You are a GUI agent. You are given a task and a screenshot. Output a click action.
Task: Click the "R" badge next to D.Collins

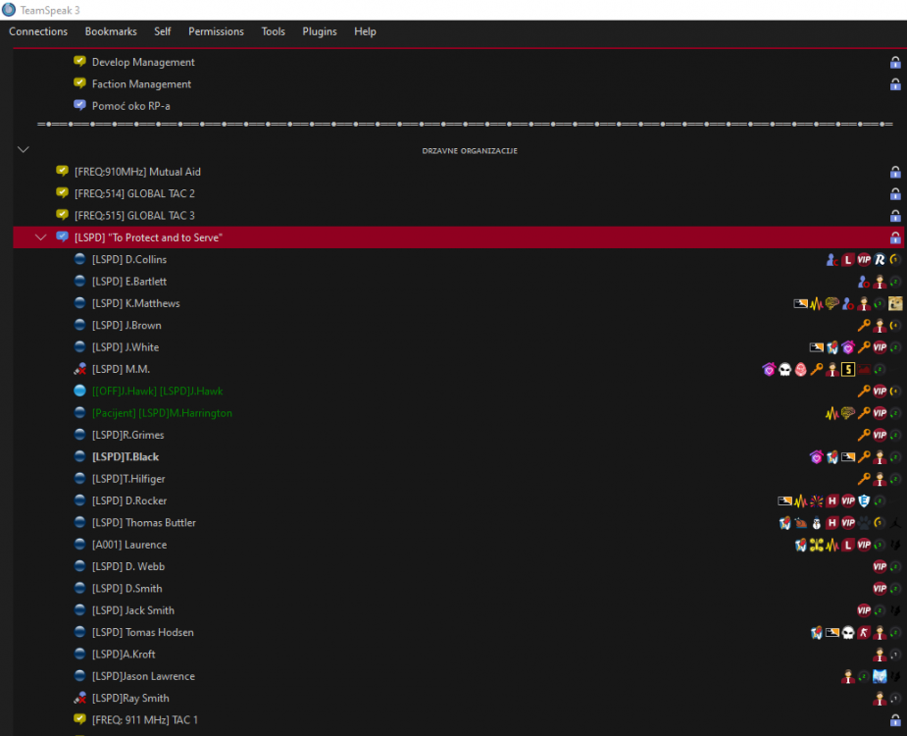[x=879, y=260]
